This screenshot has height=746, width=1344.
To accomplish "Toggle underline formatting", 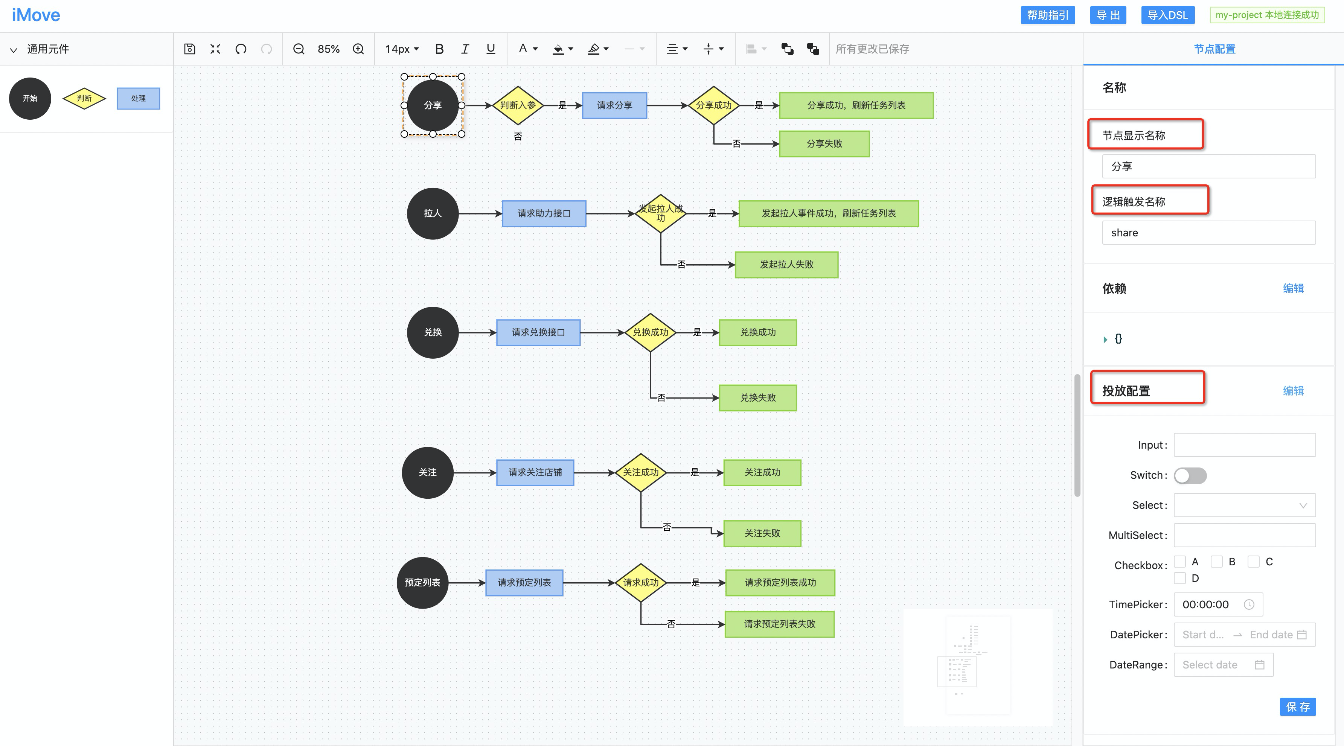I will (x=491, y=49).
